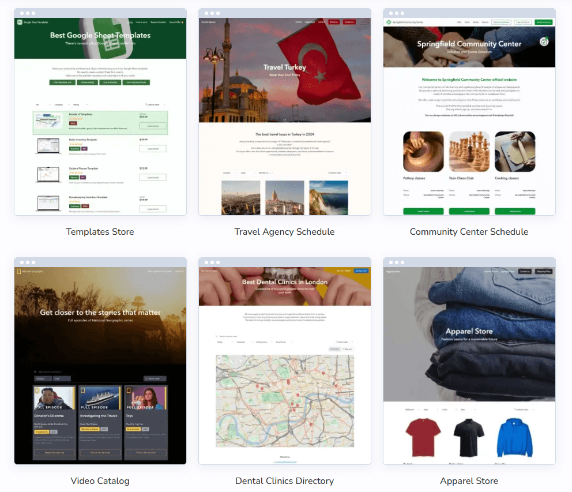572x492 pixels.
Task: Click the 'Best Google Sheet Templates' heading
Action: (x=100, y=35)
